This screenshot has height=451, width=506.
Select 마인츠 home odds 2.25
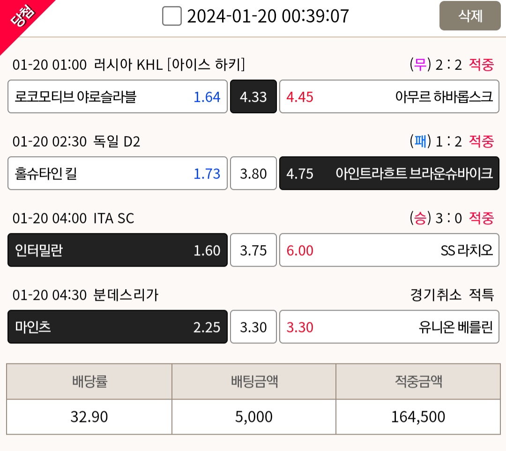click(x=118, y=327)
